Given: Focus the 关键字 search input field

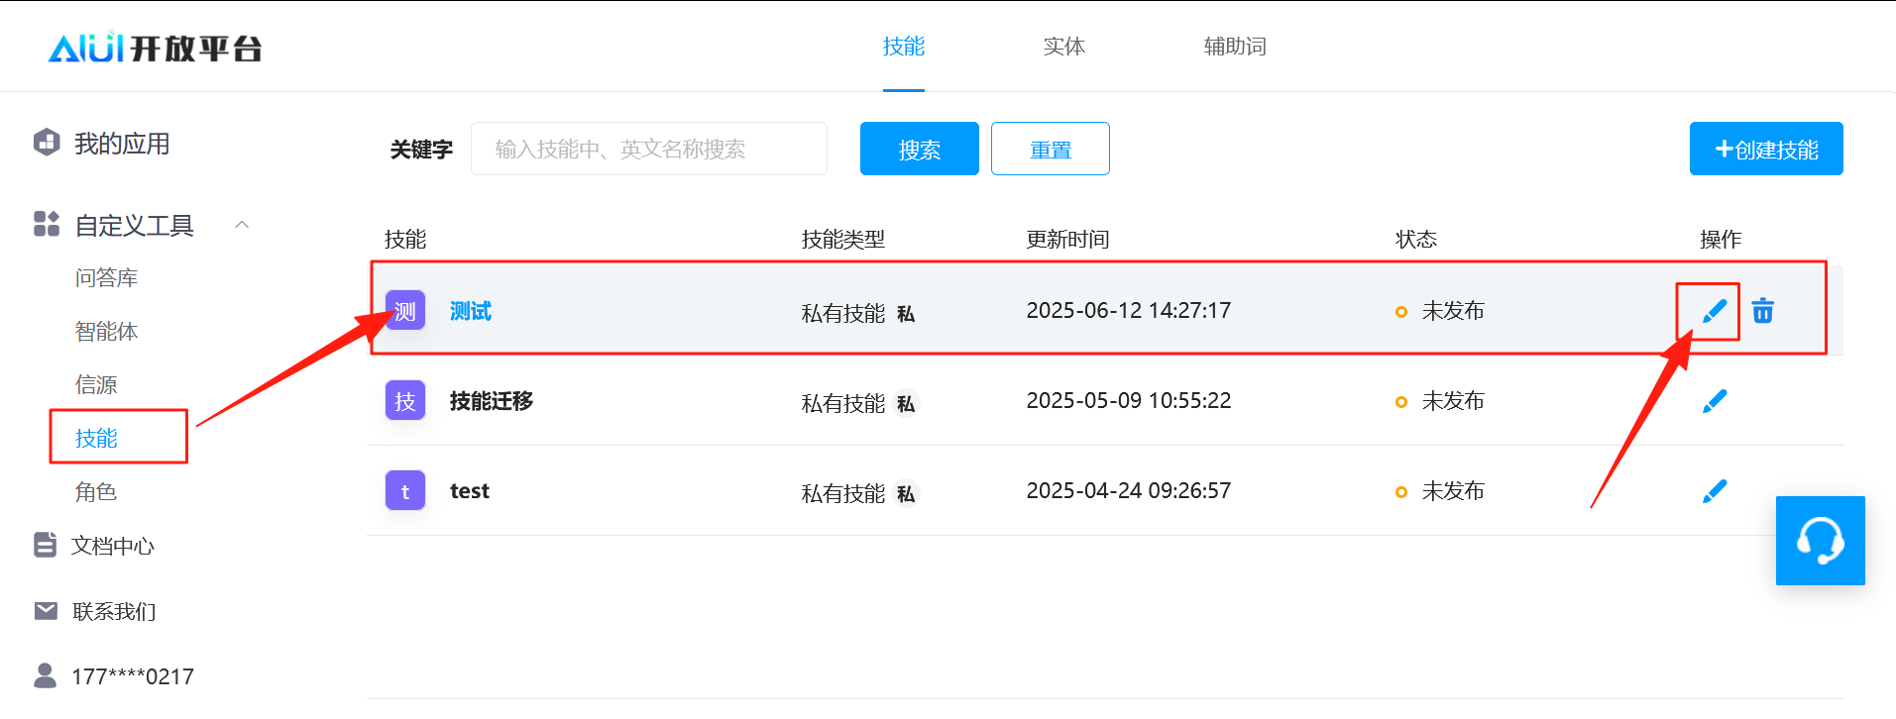Looking at the screenshot, I should coord(648,150).
